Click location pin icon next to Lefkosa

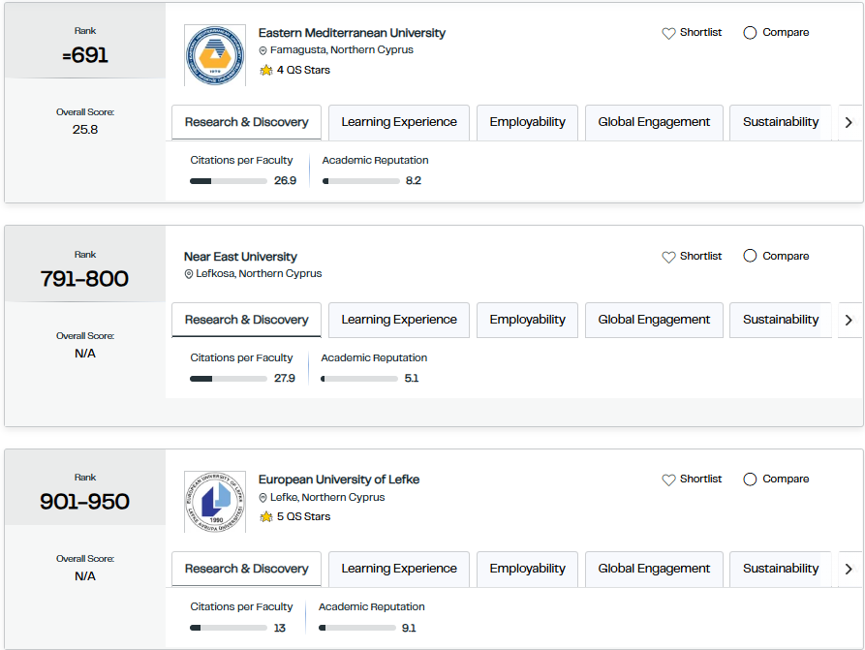[x=189, y=274]
